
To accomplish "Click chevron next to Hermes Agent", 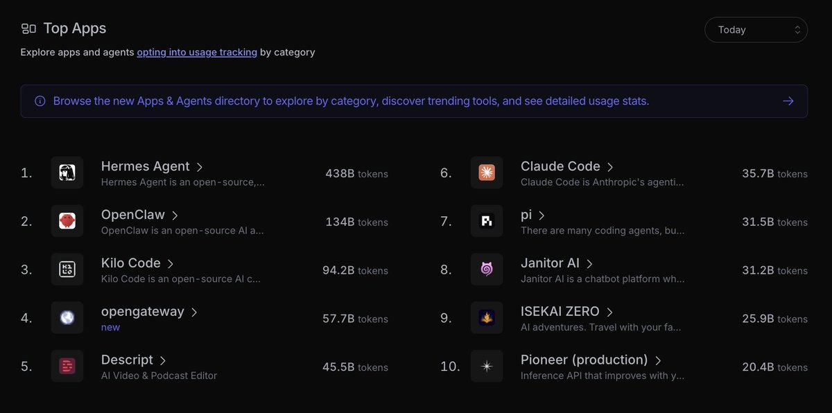I will [x=200, y=167].
